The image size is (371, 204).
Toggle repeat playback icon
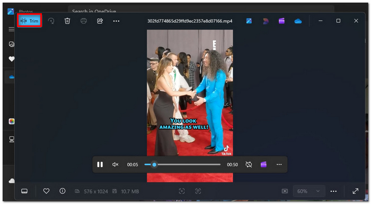[x=249, y=164]
